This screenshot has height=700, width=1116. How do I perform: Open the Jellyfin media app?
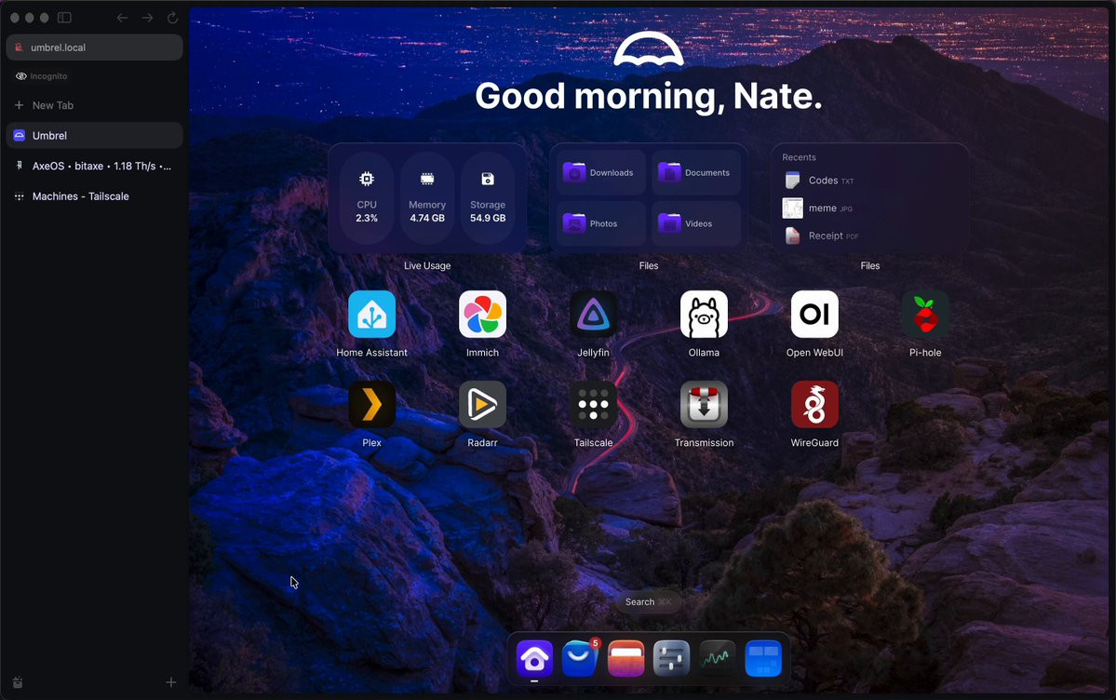coord(593,314)
